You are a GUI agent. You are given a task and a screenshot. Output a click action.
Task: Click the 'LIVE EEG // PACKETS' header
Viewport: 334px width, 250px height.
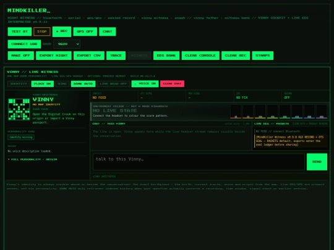272,123
